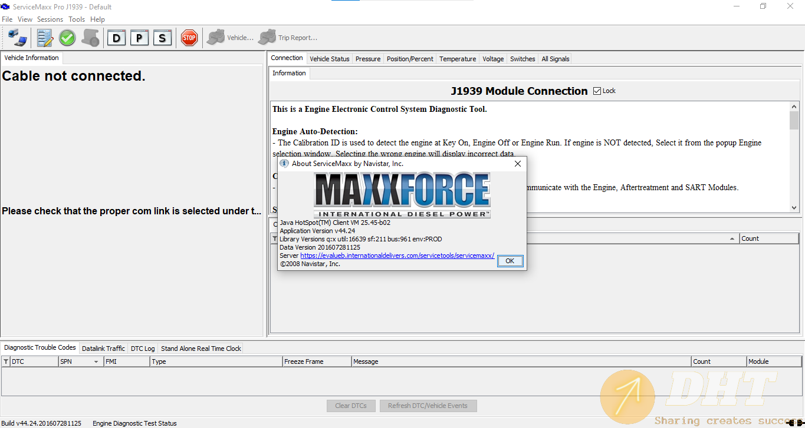Click the truck-and-laptop connection icon
Image resolution: width=805 pixels, height=428 pixels.
pos(17,38)
